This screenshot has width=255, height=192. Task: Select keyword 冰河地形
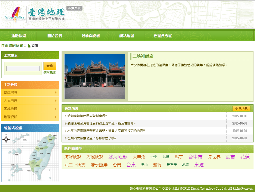tap(118, 157)
